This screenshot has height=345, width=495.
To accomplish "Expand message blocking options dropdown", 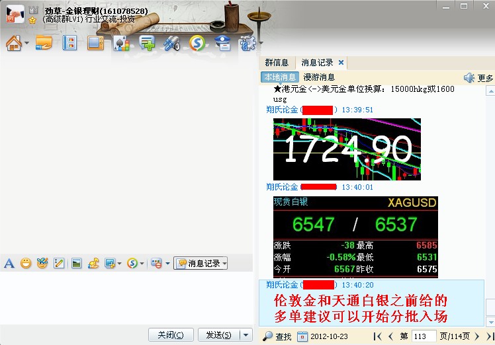I will click(x=167, y=264).
